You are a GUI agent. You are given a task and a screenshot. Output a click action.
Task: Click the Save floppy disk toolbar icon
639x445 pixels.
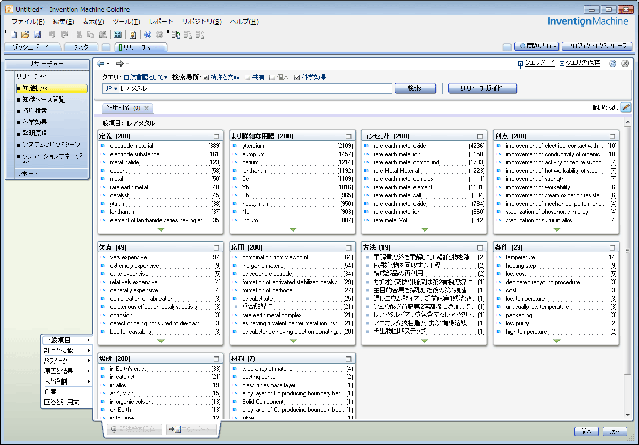click(x=37, y=35)
